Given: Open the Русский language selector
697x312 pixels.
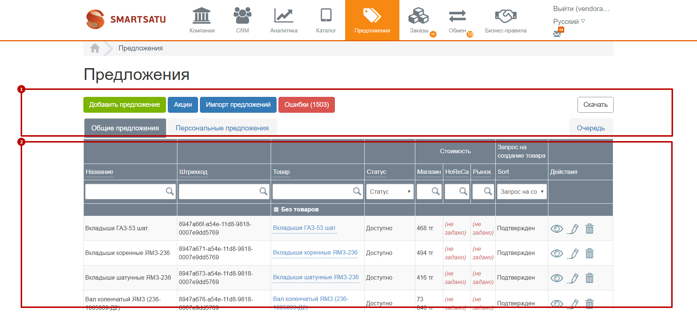Looking at the screenshot, I should click(569, 21).
